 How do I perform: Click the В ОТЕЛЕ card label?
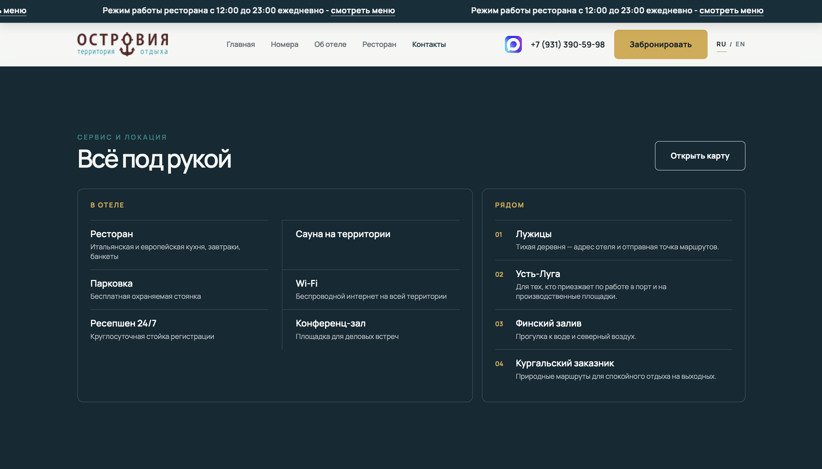[107, 205]
